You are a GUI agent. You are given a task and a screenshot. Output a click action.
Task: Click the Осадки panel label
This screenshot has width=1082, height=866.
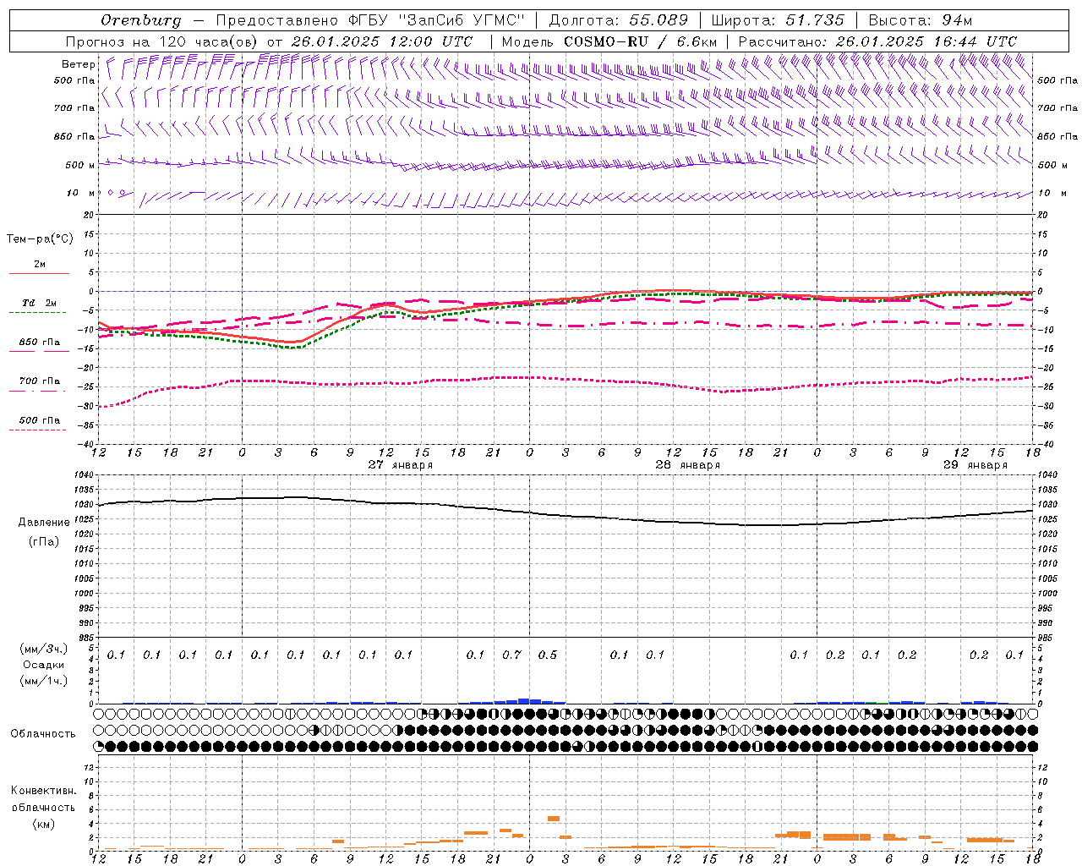click(44, 665)
